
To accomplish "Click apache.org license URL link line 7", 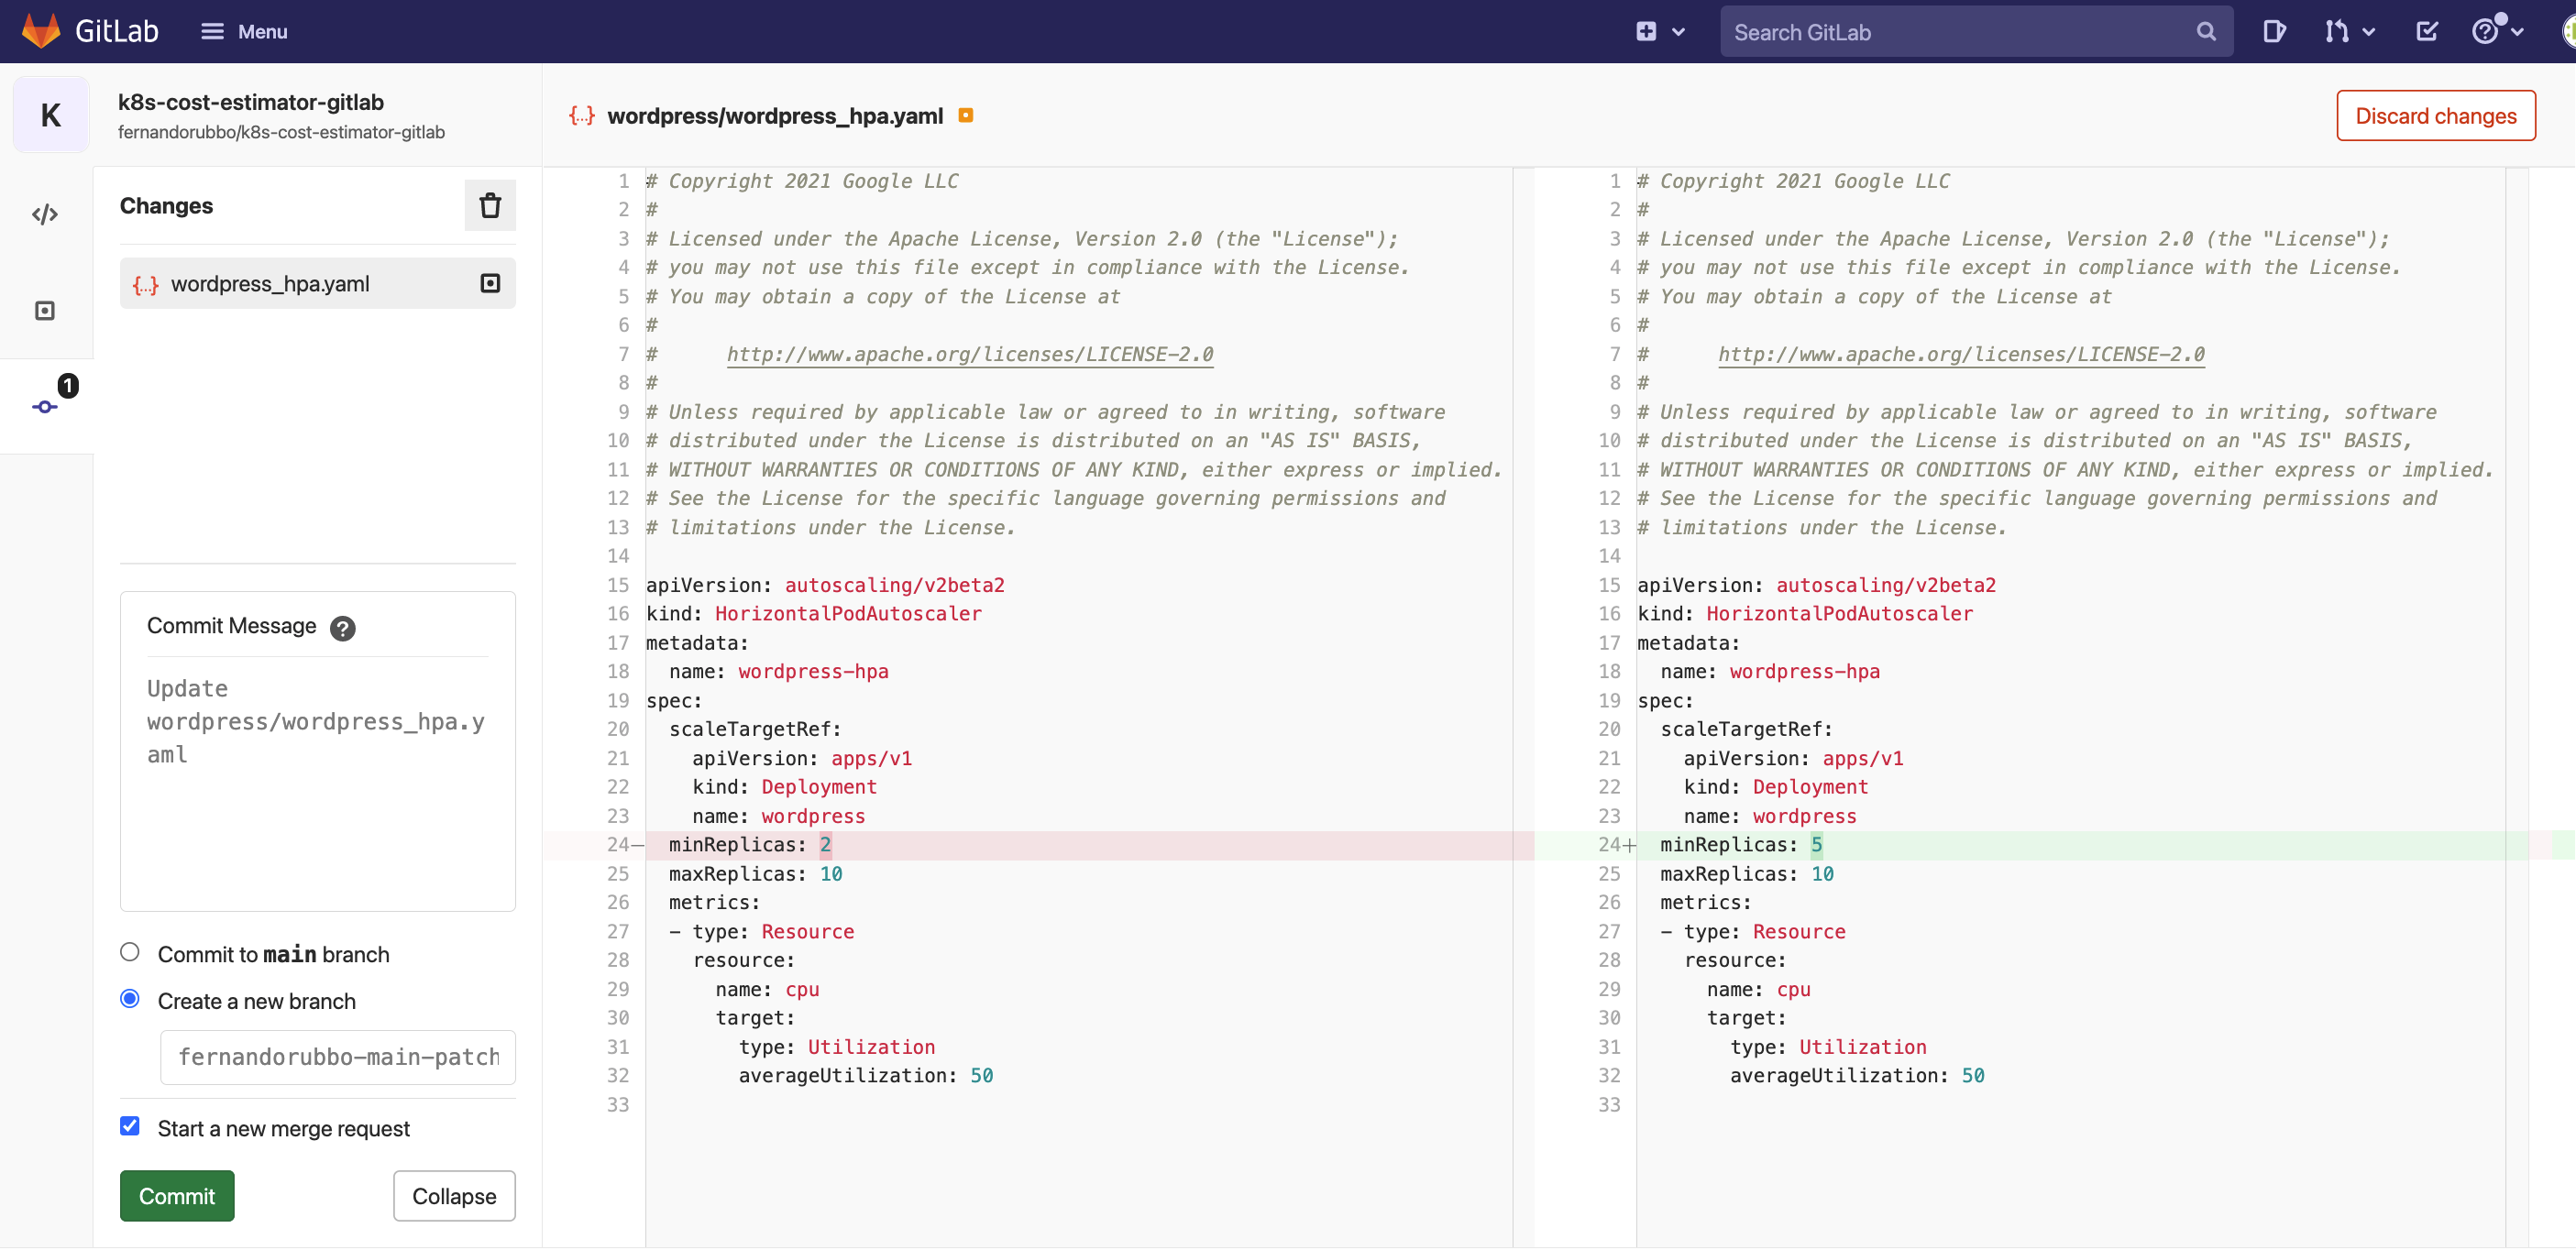I will [969, 353].
